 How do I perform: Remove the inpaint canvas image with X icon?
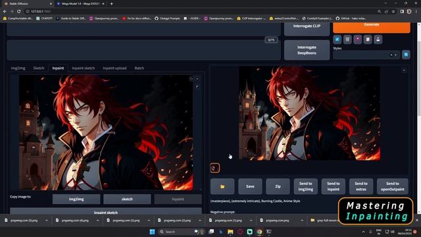(x=197, y=79)
